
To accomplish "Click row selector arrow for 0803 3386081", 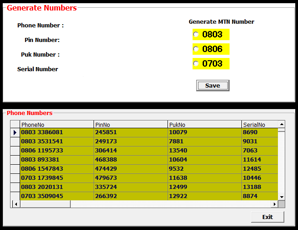I will point(15,132).
